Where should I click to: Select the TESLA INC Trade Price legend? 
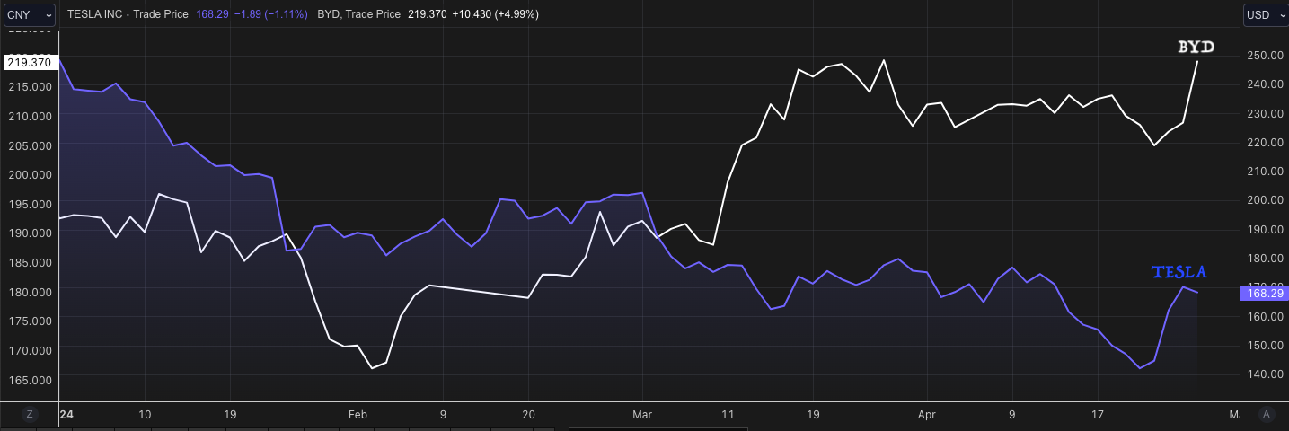tap(127, 15)
